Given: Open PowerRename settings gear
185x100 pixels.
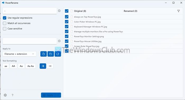Looking at the screenshot, I should click(5, 95).
